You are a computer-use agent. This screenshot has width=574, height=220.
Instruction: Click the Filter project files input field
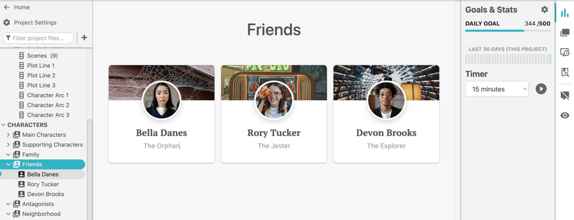point(38,38)
